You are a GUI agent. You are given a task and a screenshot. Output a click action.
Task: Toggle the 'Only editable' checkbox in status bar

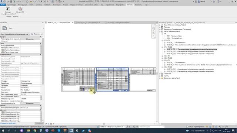187,127
